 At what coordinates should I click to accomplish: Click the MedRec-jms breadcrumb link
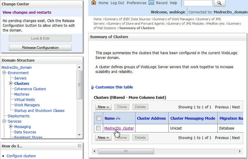(216, 23)
